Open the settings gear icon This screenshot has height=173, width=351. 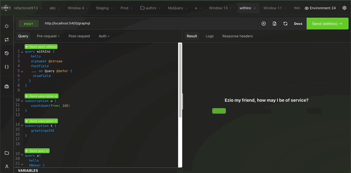344,8
